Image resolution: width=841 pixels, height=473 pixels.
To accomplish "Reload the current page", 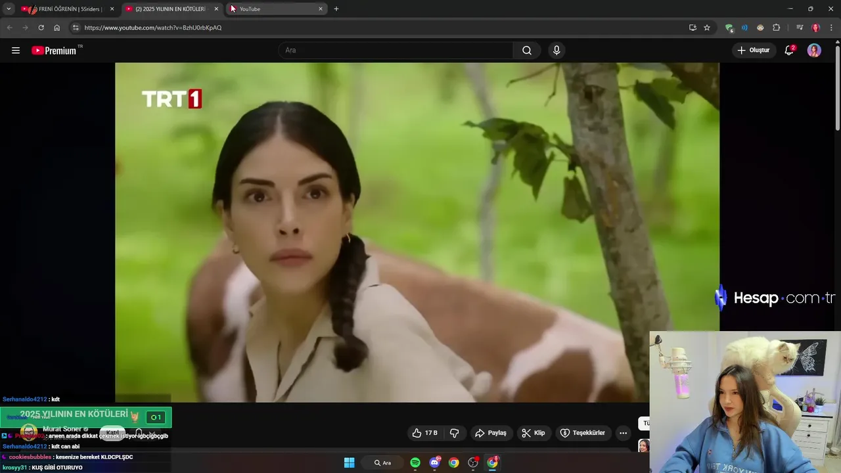I will [x=41, y=28].
